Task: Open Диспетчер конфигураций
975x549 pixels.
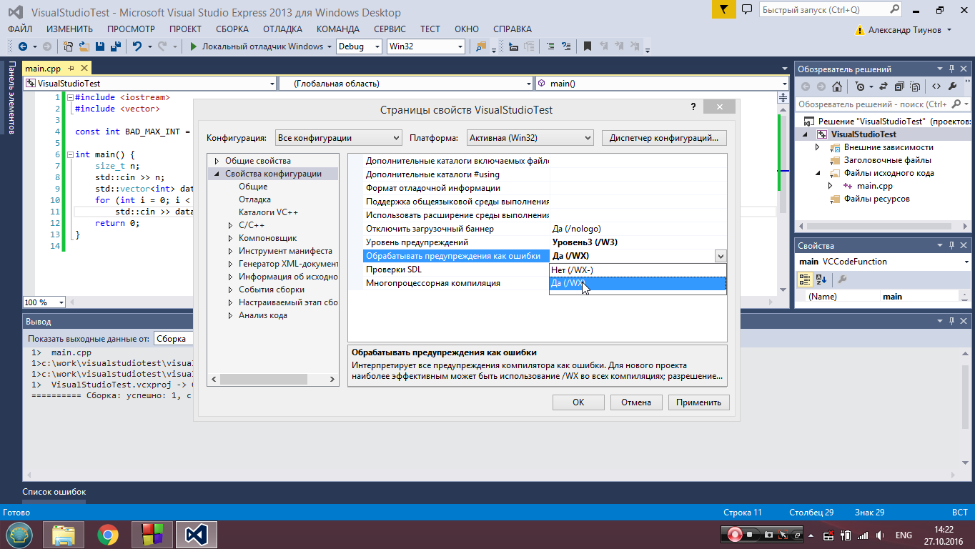Action: [664, 138]
